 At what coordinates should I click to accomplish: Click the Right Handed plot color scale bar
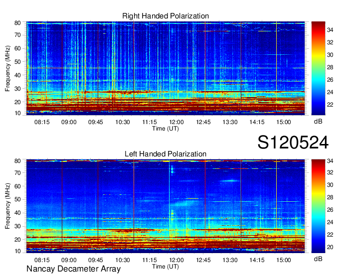(318, 68)
